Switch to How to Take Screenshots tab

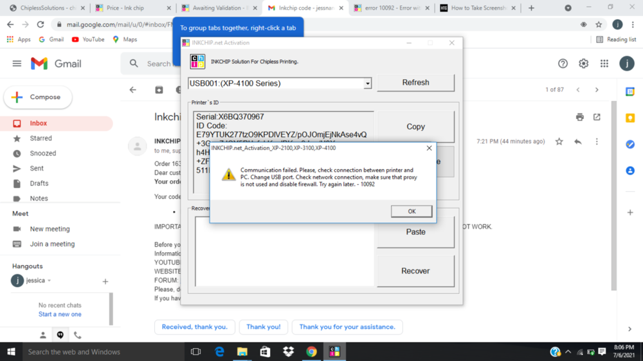478,8
